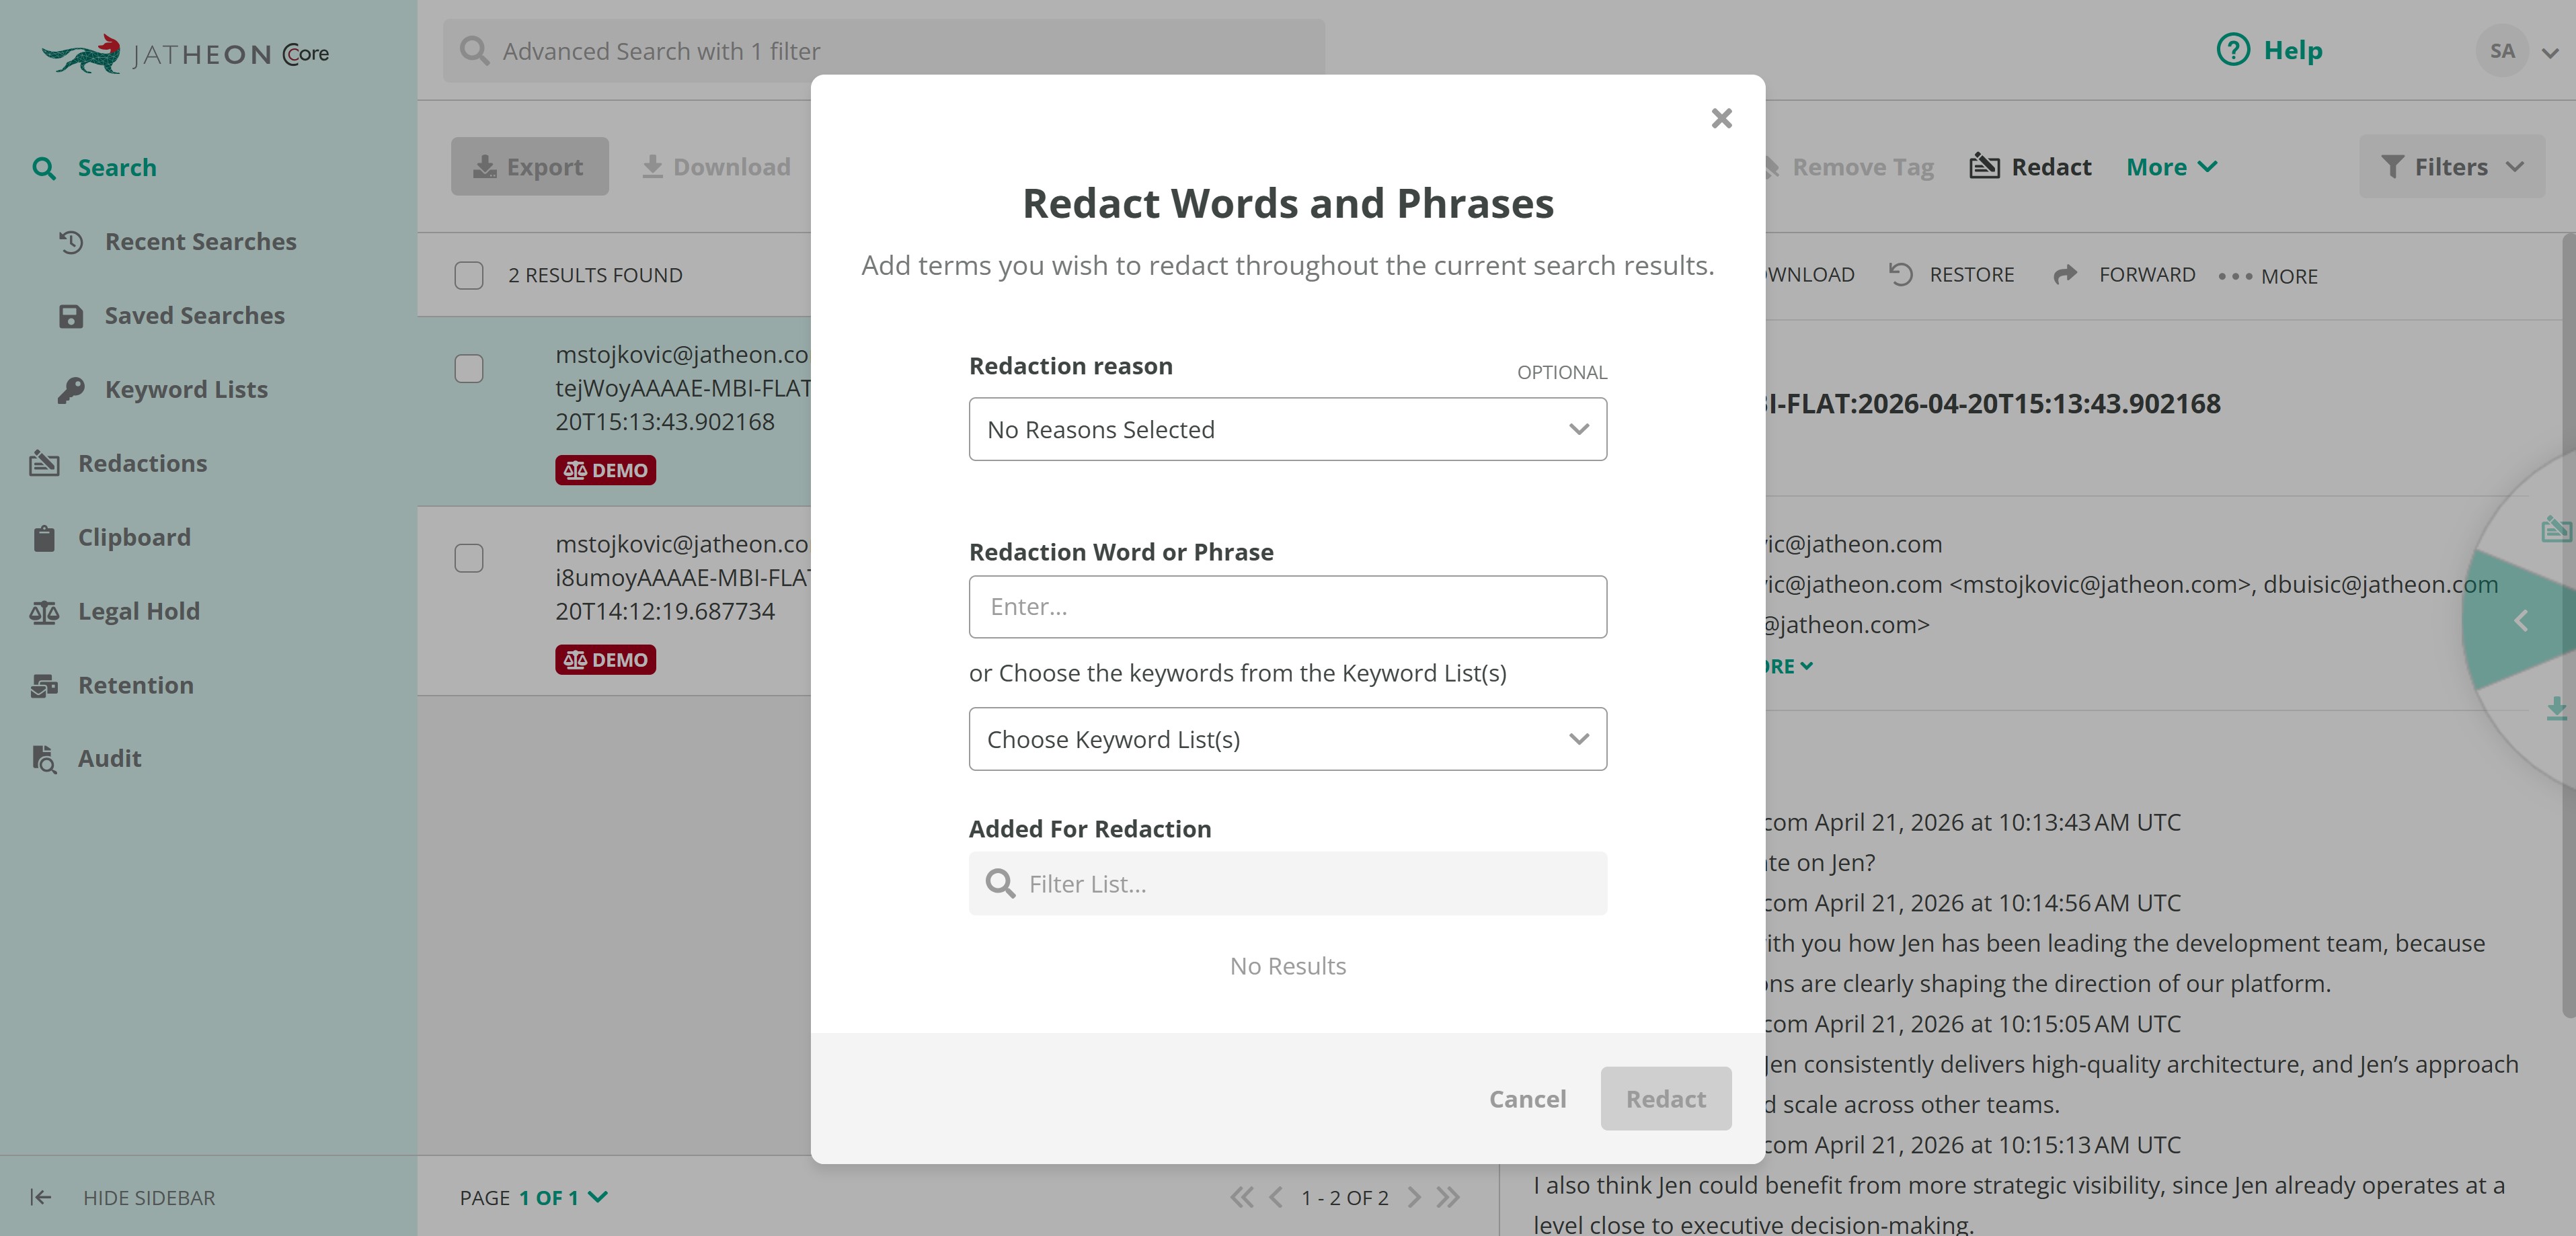2576x1236 pixels.
Task: Click the Audit sidebar icon
Action: click(x=44, y=759)
